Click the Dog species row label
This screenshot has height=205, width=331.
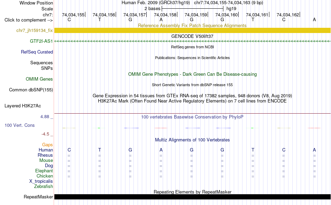coord(49,166)
